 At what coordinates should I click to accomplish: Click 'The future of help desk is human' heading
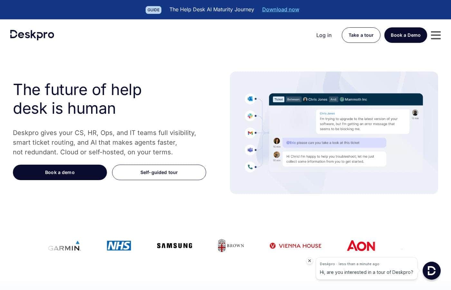(77, 99)
